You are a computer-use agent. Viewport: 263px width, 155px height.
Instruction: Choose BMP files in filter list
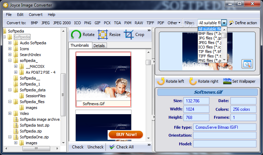coord(210,34)
